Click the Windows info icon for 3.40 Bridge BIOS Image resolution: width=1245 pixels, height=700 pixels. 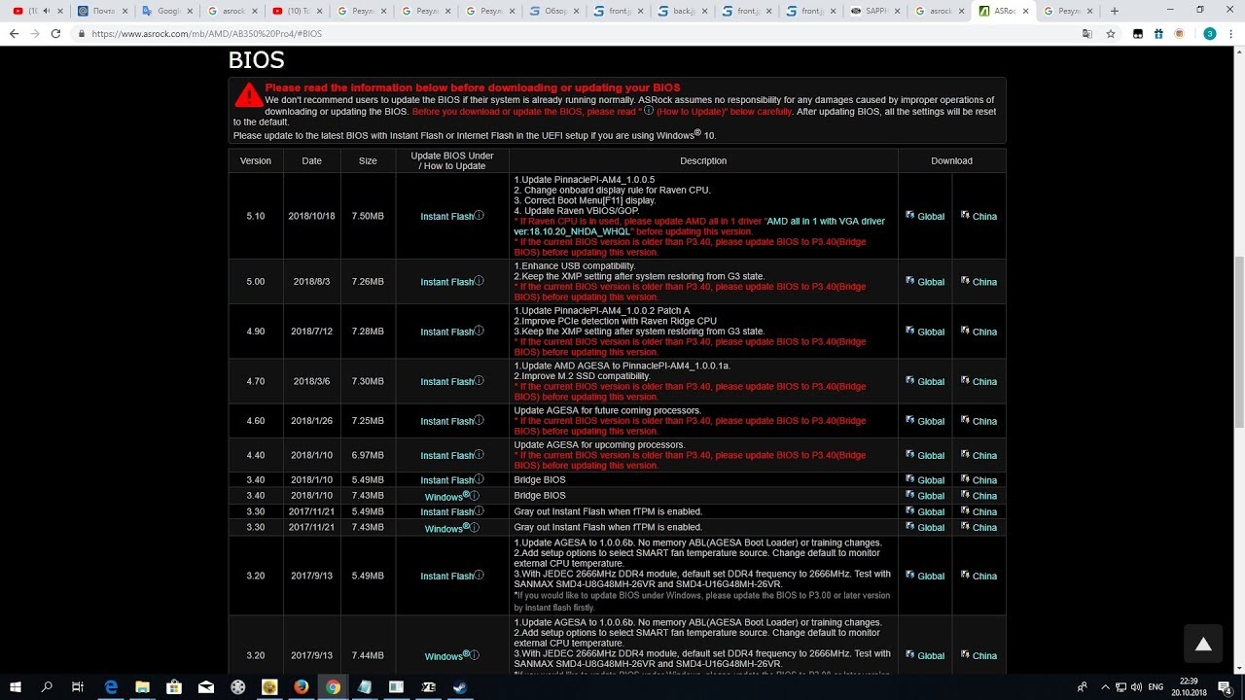tap(475, 495)
